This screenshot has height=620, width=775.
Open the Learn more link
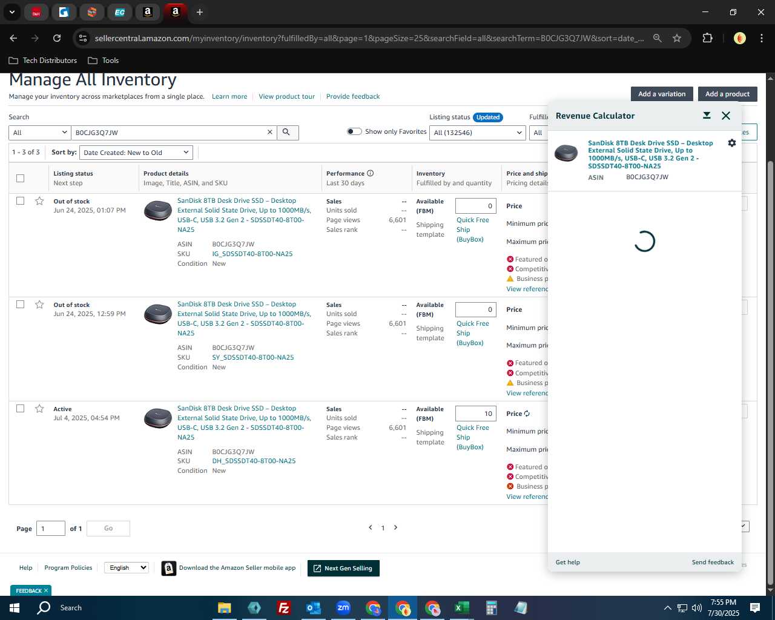pyautogui.click(x=229, y=96)
